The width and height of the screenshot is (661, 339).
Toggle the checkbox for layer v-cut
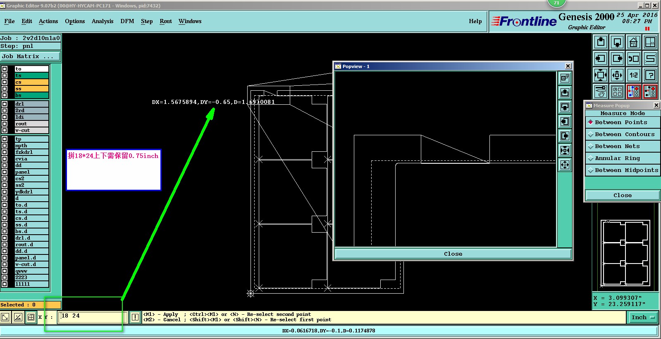(5, 130)
